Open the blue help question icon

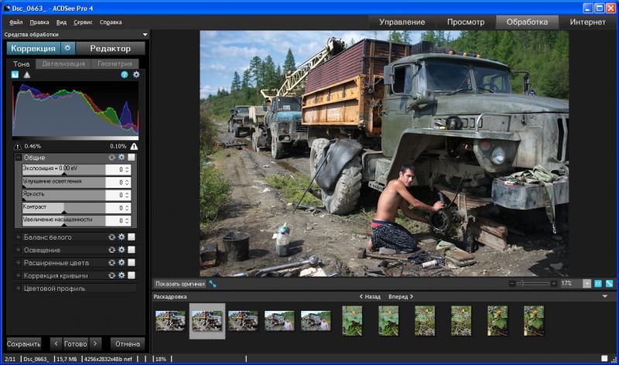(125, 74)
